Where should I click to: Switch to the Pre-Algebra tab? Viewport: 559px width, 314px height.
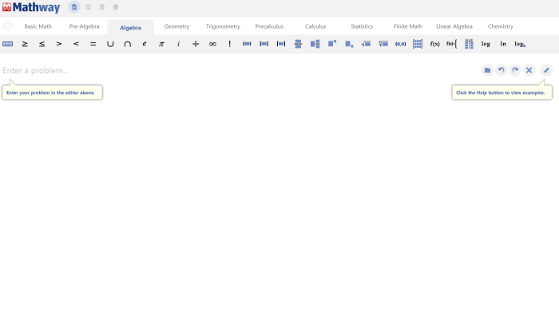[84, 26]
